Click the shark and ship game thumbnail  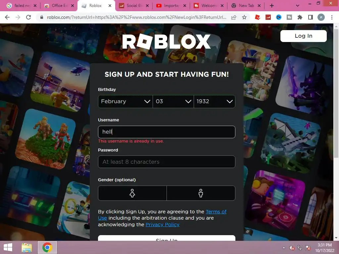pyautogui.click(x=291, y=143)
